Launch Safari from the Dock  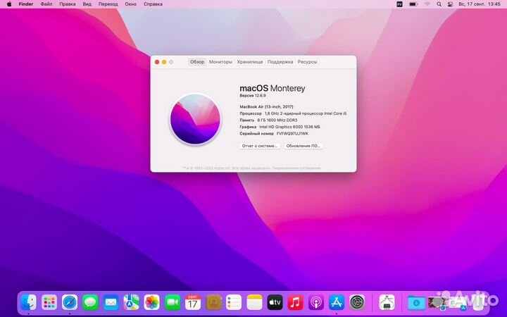70,302
